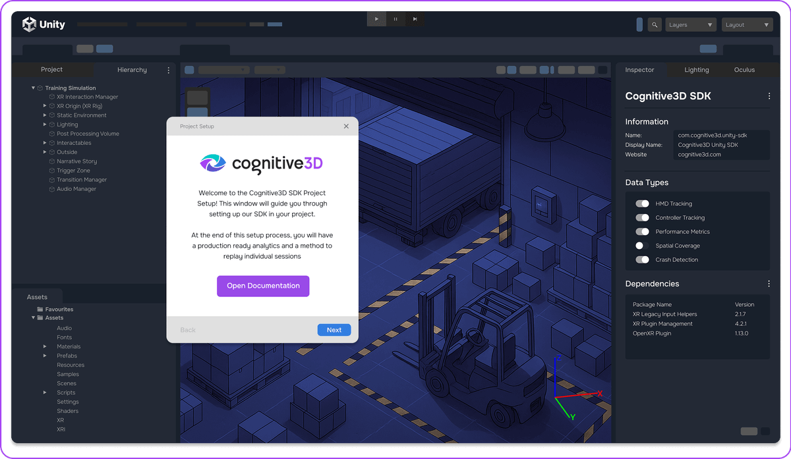Screen dimensions: 791x459
Task: Open the Dependencies panel kebab menu
Action: click(x=769, y=283)
